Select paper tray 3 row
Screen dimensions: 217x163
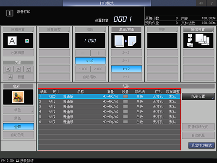tap(109, 107)
